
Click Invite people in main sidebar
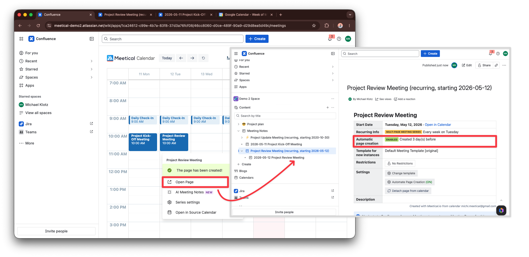pyautogui.click(x=56, y=231)
